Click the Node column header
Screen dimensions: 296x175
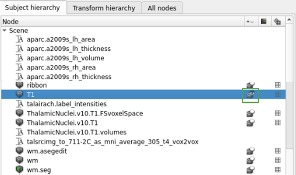(x=118, y=22)
